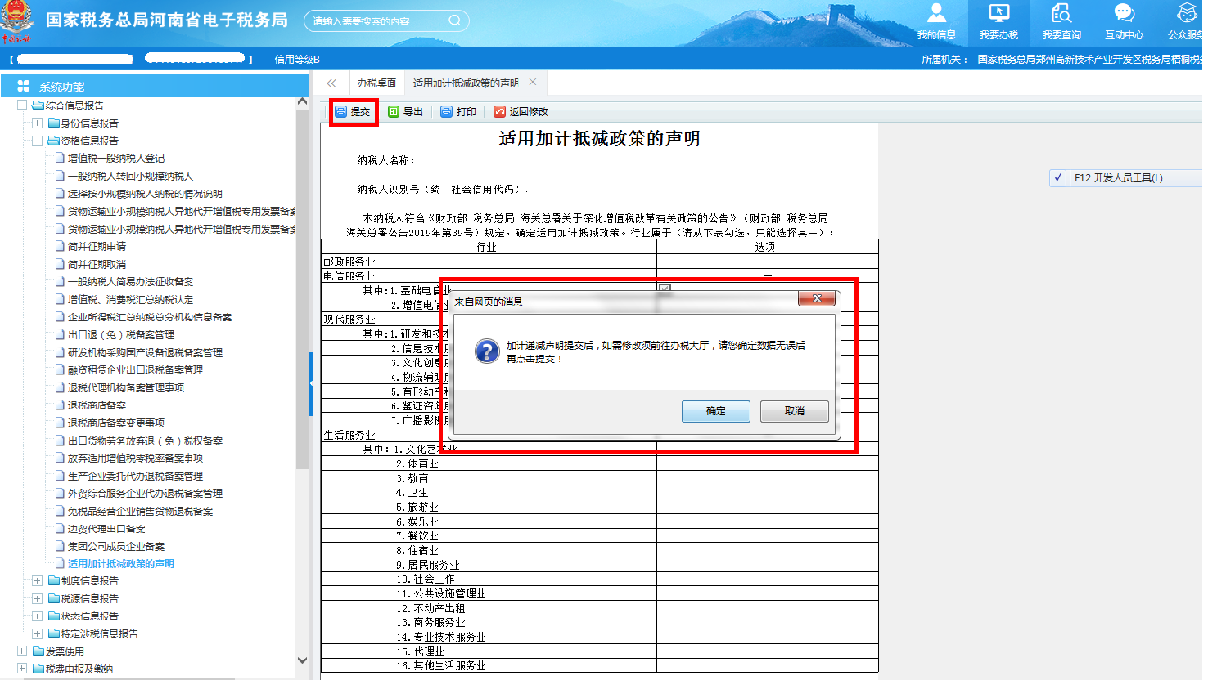Click 取消 to cancel submission
This screenshot has height=680, width=1226.
(x=793, y=411)
